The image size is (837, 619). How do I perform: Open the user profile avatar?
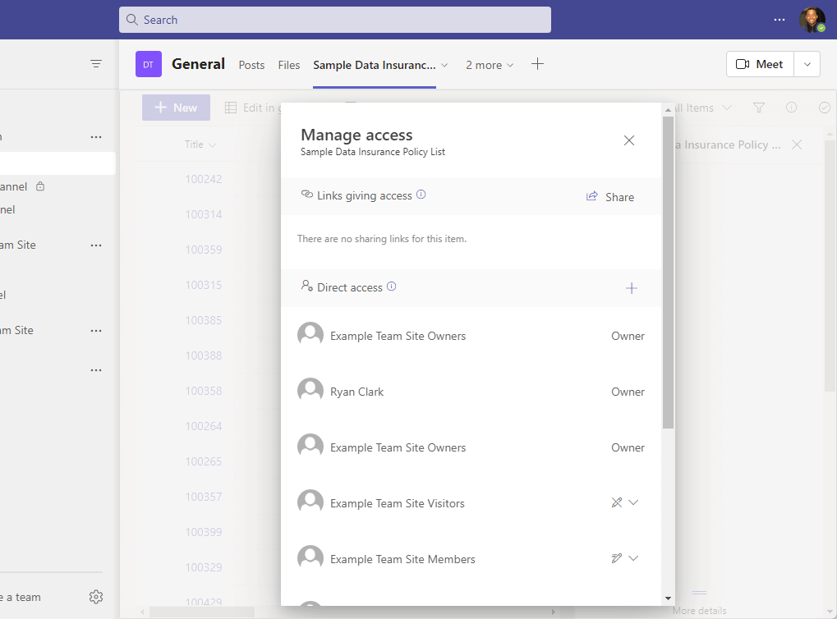(x=812, y=20)
